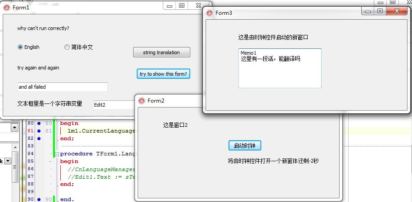Open the dropdown beside the 'k' label
This screenshot has height=202, width=412.
[8, 161]
